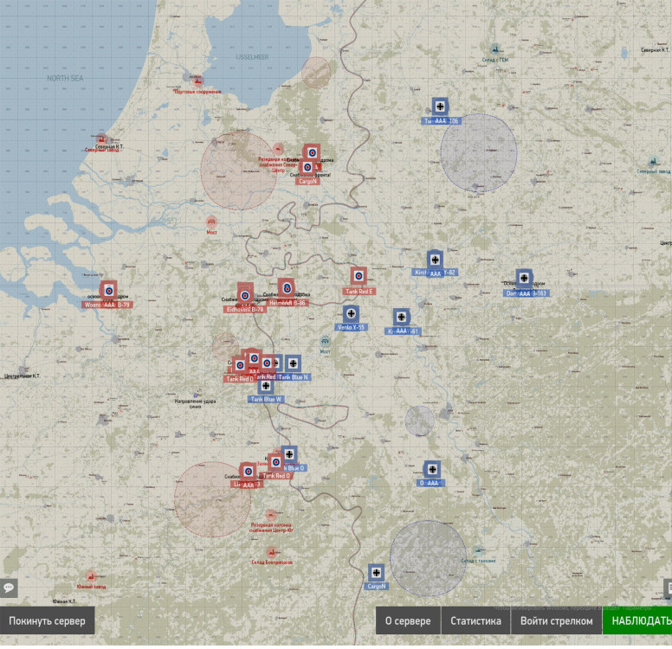This screenshot has width=672, height=649.
Task: Click the Портовые сооружения port icon
Action: tap(197, 80)
